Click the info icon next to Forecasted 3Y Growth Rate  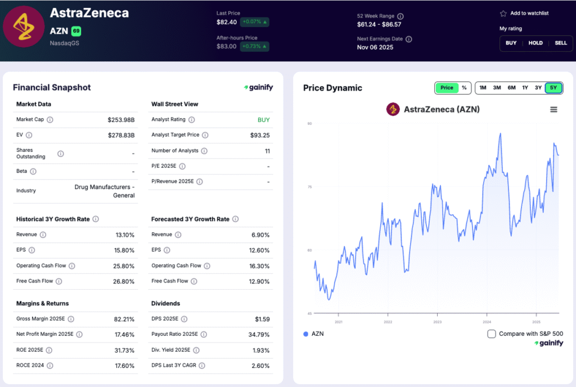pyautogui.click(x=236, y=219)
